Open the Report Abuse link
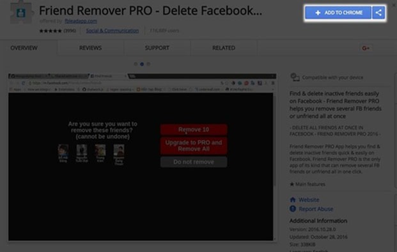The height and width of the screenshot is (252, 397). pyautogui.click(x=316, y=209)
